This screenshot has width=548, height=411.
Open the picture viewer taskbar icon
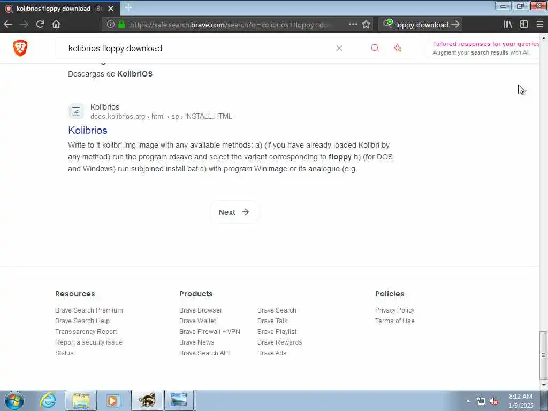point(179,400)
